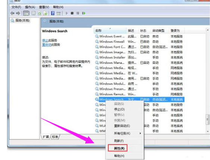Screen dimensions: 210x160
Task: Open the 查看(V) menu
Action: [44, 7]
